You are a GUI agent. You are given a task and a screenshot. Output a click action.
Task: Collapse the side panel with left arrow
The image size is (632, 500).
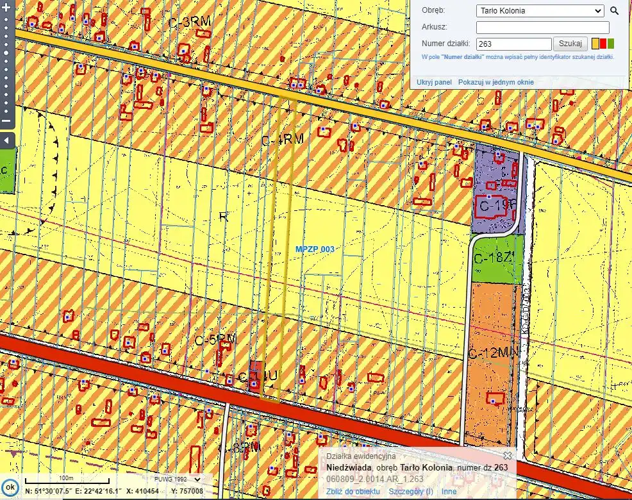pyautogui.click(x=6, y=140)
